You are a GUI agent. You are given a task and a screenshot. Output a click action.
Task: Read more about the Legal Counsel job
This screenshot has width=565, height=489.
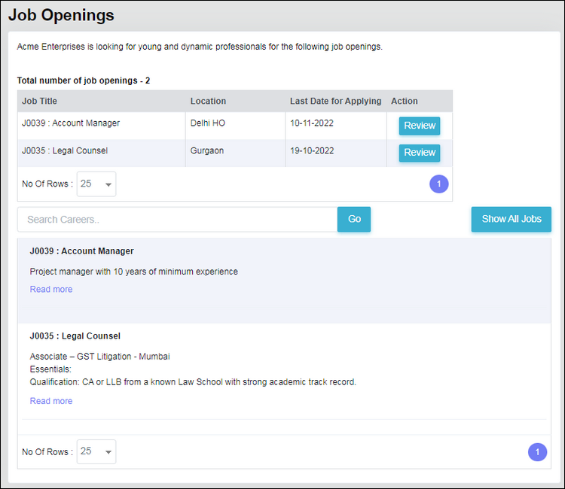(51, 401)
